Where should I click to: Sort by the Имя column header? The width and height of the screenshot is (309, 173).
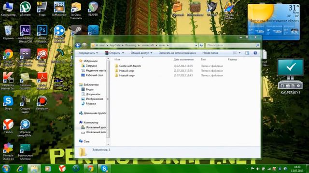pos(117,60)
